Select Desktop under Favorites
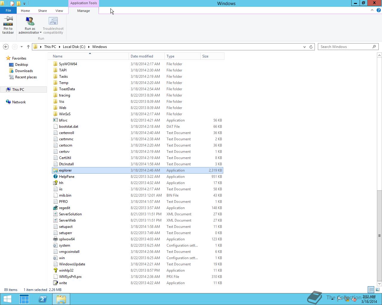This screenshot has height=305, width=382. [21, 65]
